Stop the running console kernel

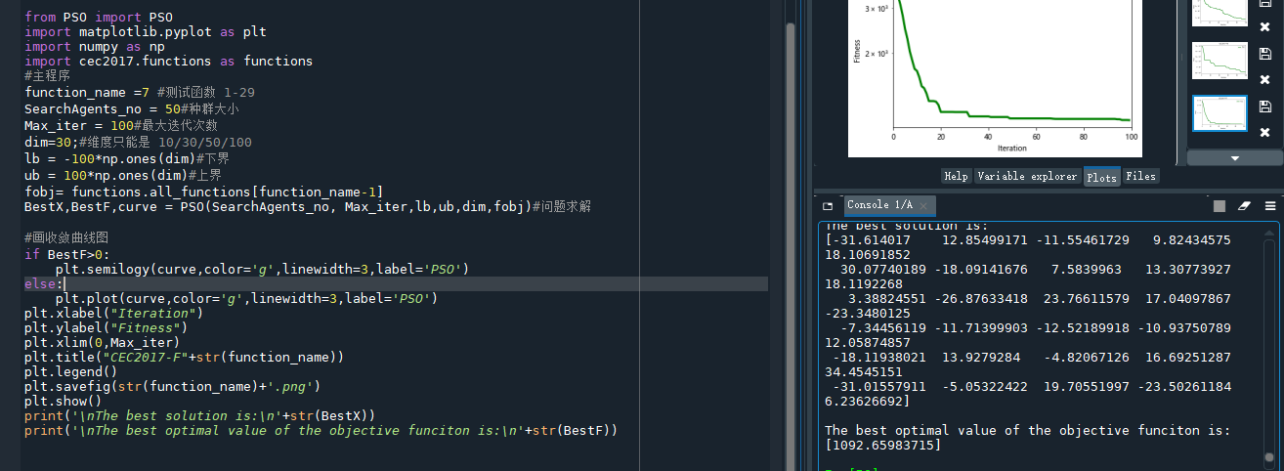click(1219, 206)
